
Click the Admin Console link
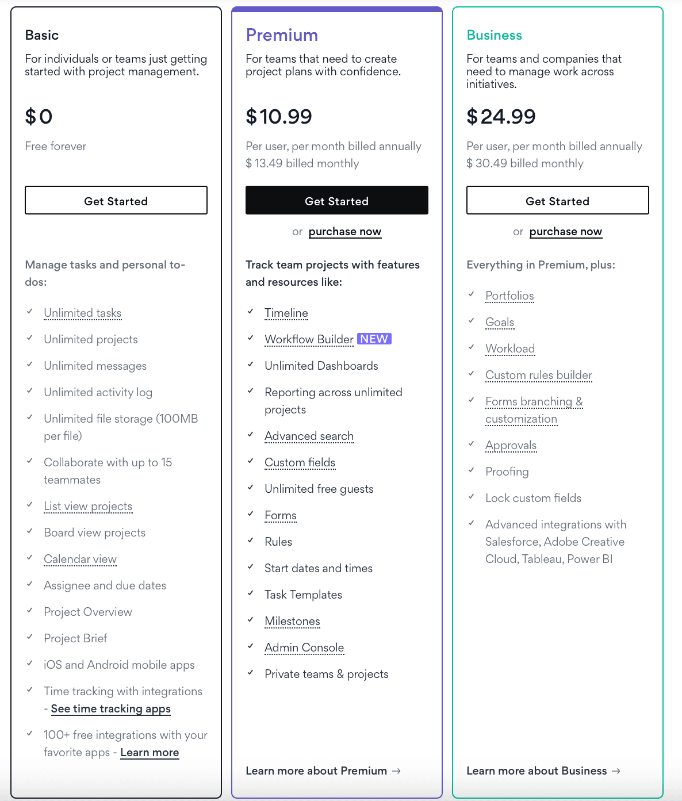tap(304, 647)
